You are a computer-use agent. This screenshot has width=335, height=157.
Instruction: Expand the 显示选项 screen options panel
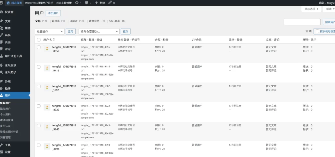(x=311, y=9)
